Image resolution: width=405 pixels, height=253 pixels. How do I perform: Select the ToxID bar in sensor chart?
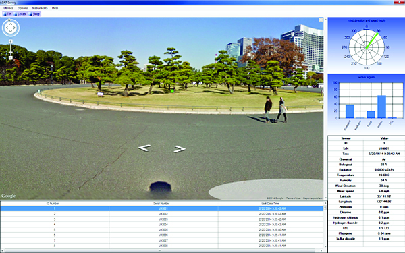point(371,115)
